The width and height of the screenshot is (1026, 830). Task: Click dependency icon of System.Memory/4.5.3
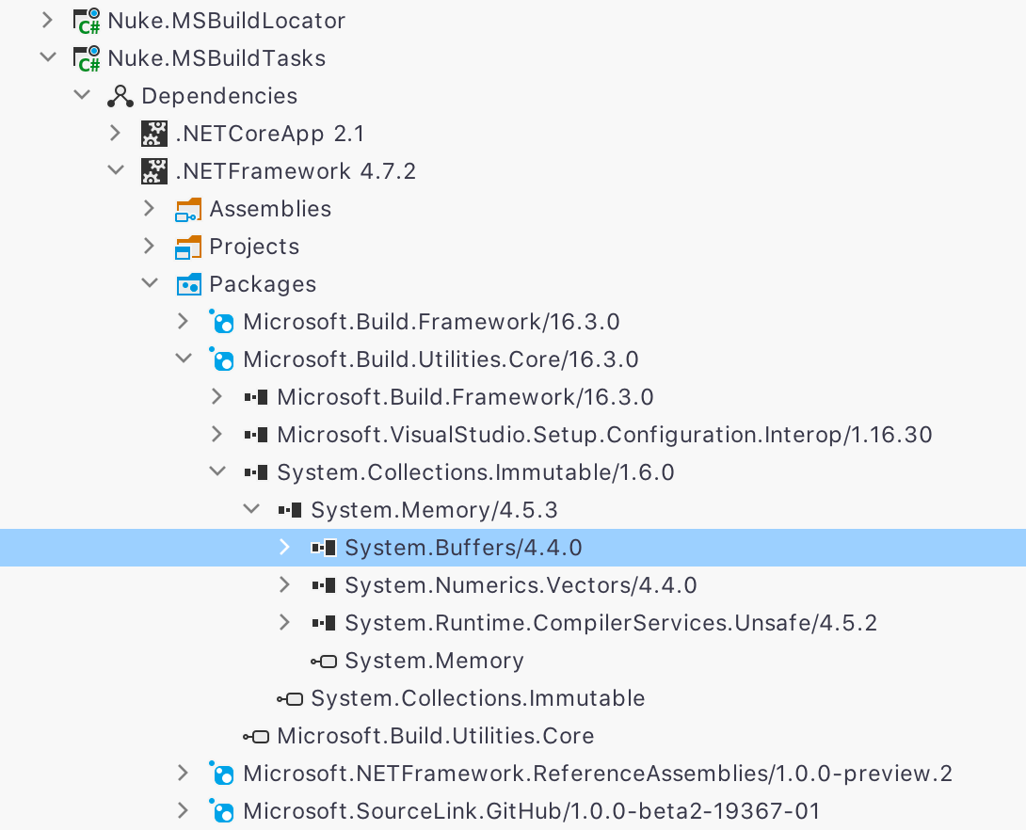pos(290,509)
